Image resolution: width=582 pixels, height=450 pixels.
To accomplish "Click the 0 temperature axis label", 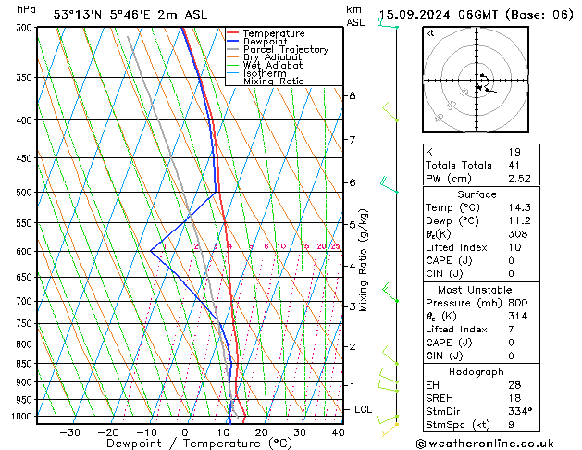I will [185, 432].
